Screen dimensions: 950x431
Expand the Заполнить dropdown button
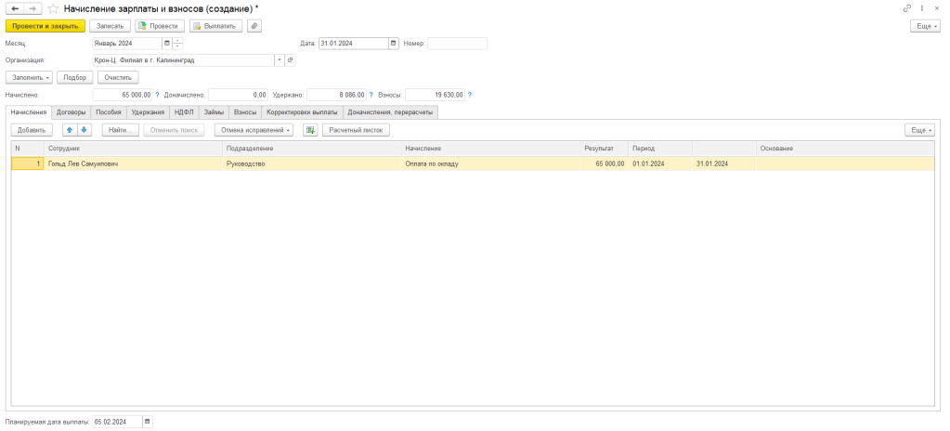[x=28, y=77]
